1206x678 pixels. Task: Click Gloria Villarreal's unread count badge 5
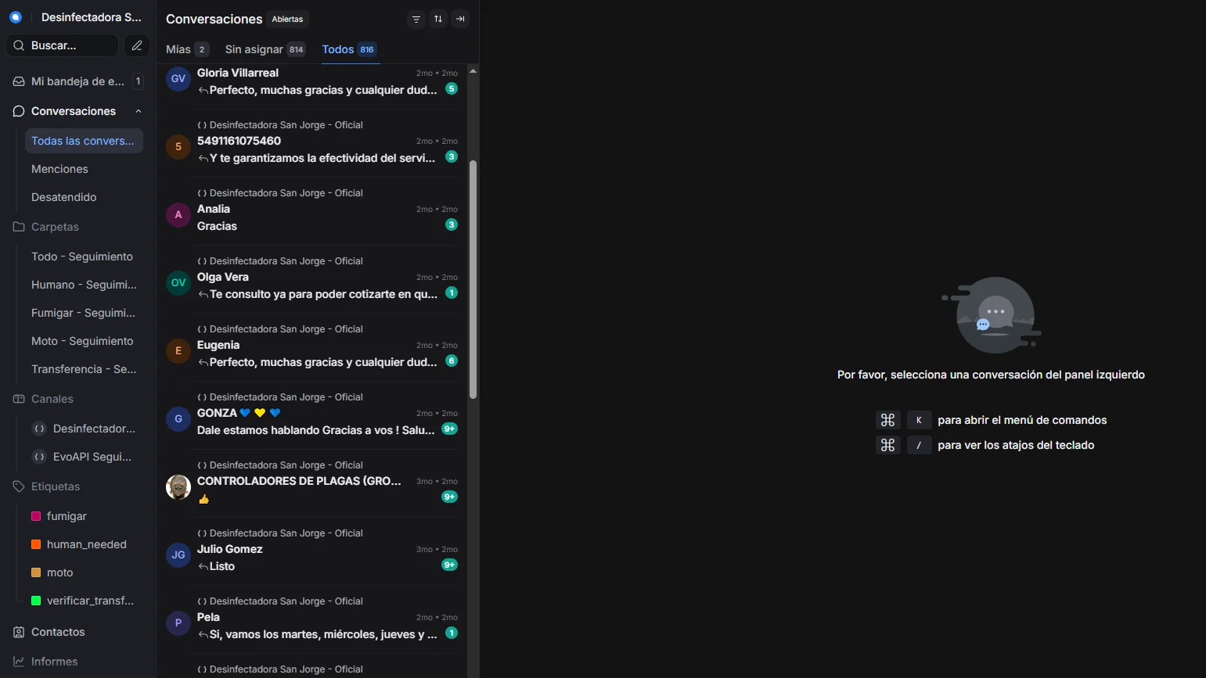click(x=452, y=88)
